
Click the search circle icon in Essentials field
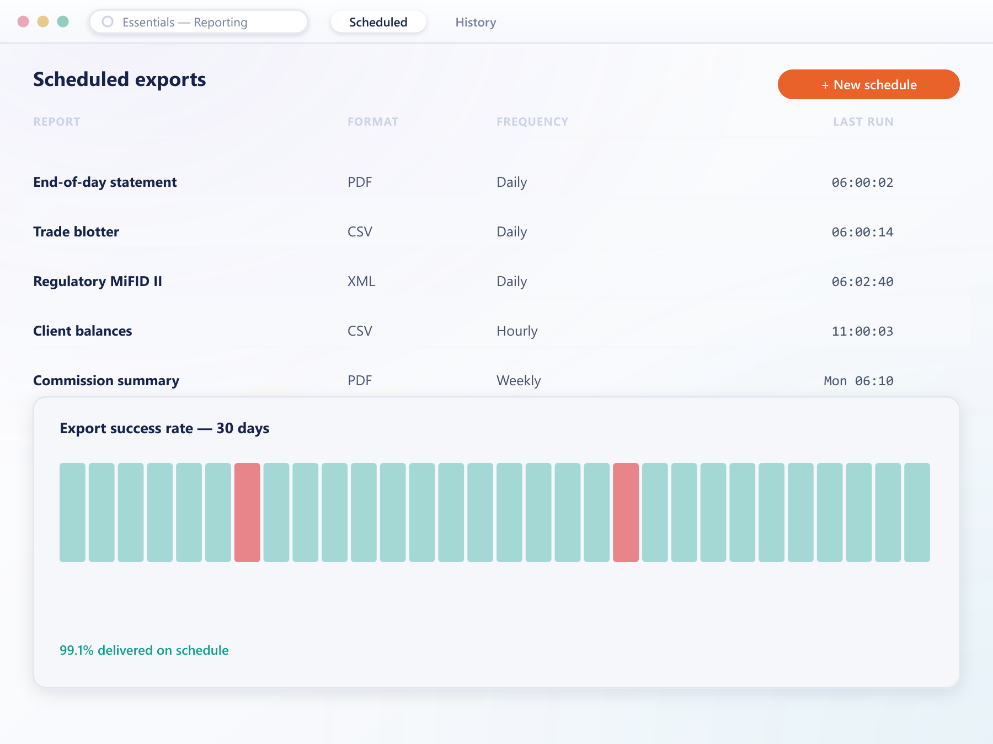point(108,21)
